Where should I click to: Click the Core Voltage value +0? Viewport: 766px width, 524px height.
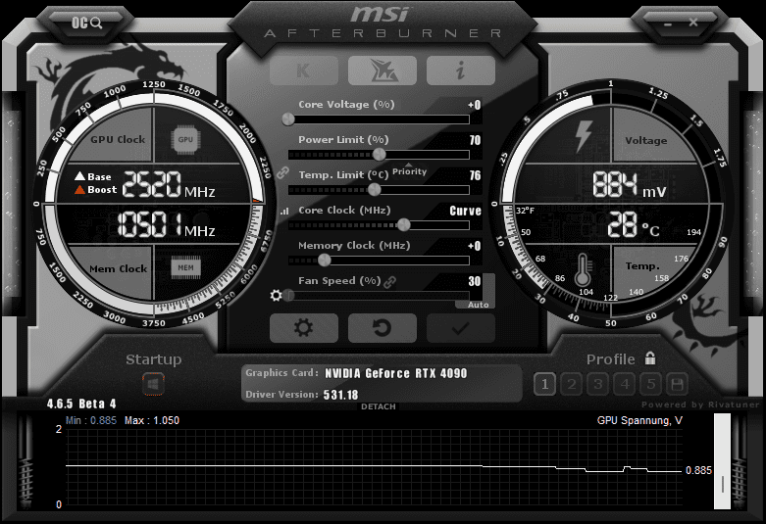474,105
